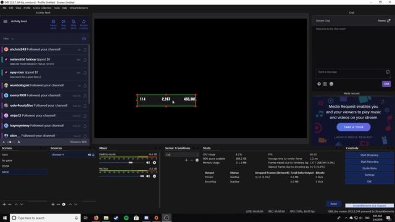Mute the Mic/Aux speaker
Screen dimensions: 395x222
coord(148,176)
